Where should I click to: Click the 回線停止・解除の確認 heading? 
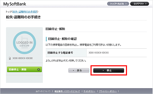pos(62,39)
